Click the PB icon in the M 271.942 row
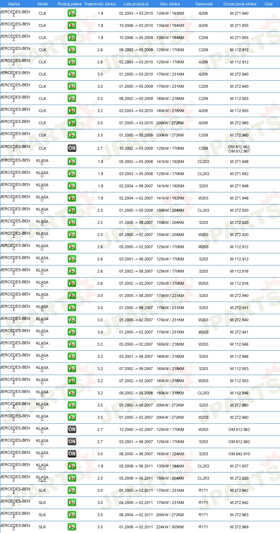280x533 pixels. coord(72,174)
